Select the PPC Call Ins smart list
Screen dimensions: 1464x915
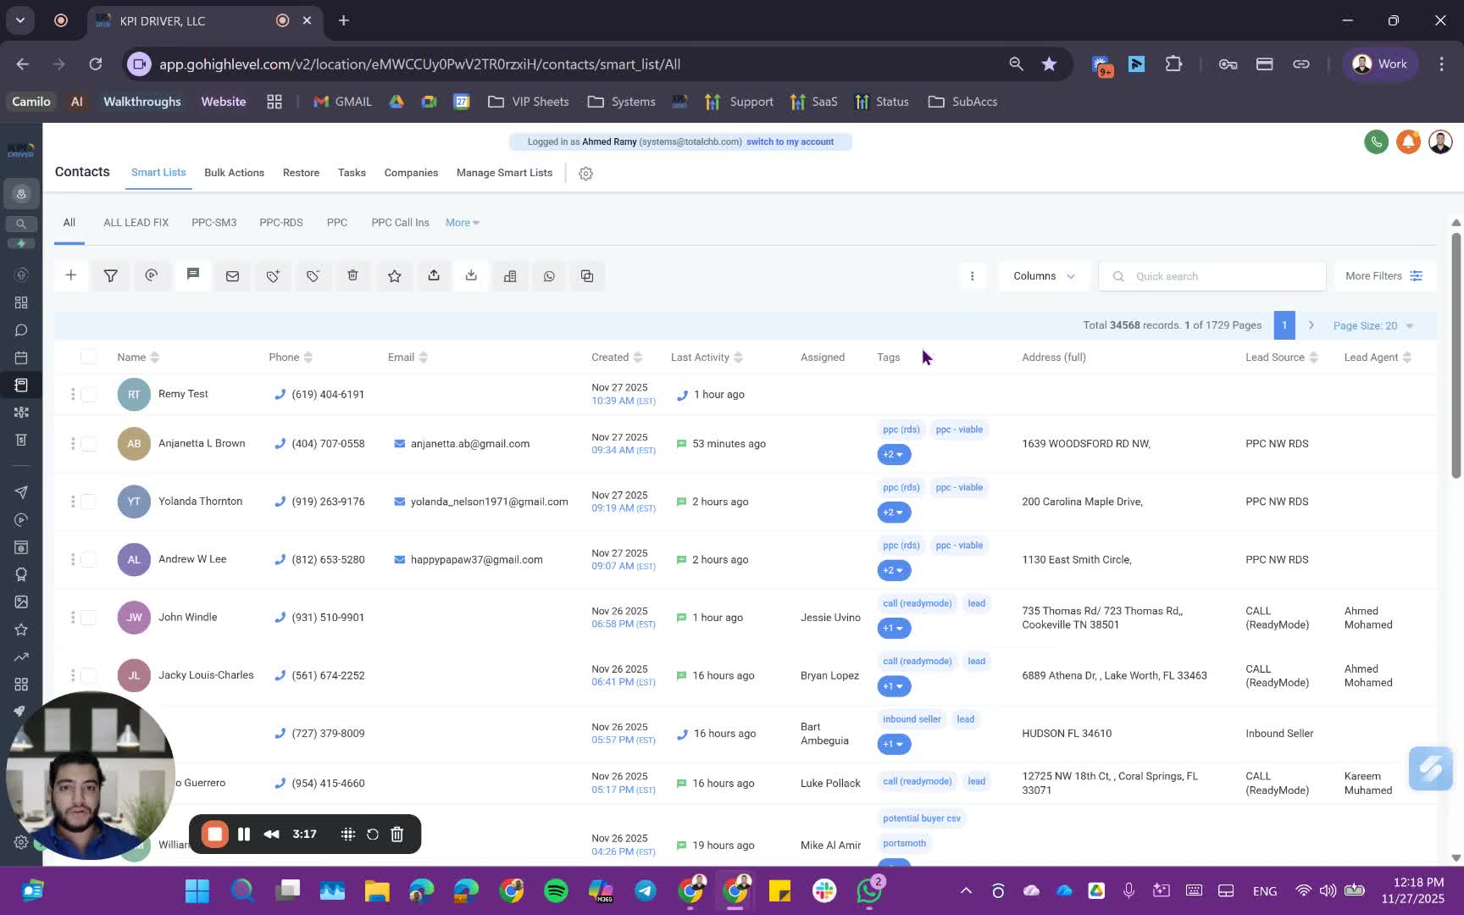[x=400, y=222]
